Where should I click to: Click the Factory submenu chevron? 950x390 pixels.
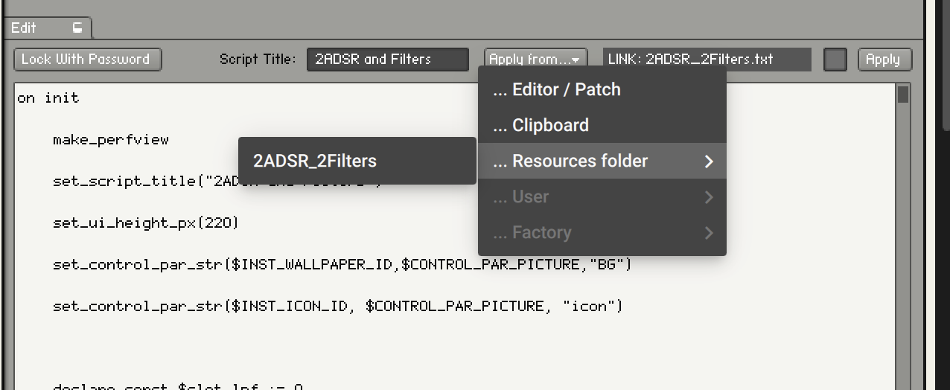point(709,233)
